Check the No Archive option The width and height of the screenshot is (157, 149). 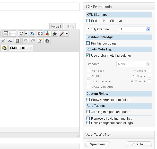pyautogui.click(x=150, y=71)
